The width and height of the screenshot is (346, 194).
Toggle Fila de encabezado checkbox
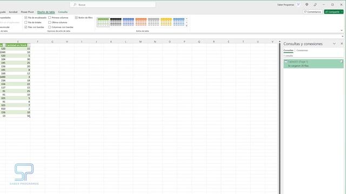coord(26,18)
